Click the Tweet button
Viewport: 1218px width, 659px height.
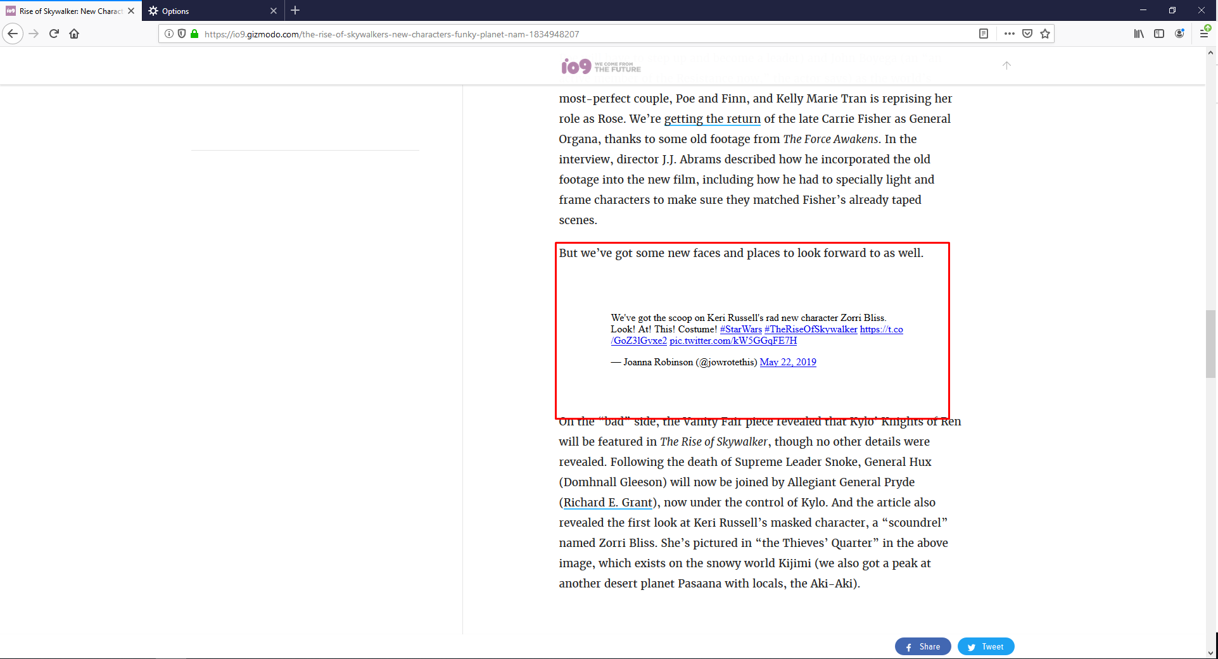[x=986, y=646]
